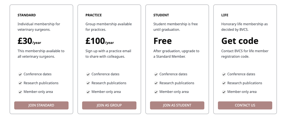Click the LIFE plan title

pos(225,15)
